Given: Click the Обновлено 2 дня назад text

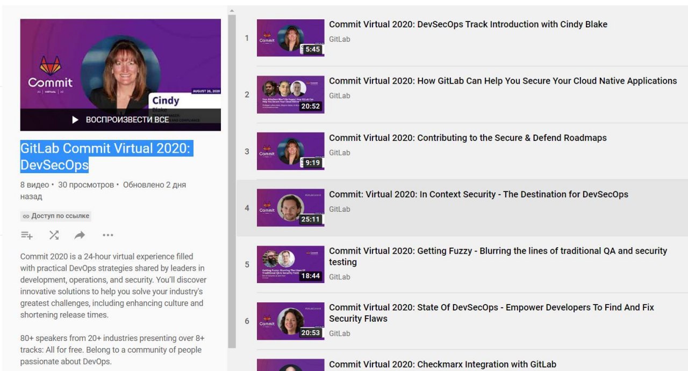Looking at the screenshot, I should point(103,191).
